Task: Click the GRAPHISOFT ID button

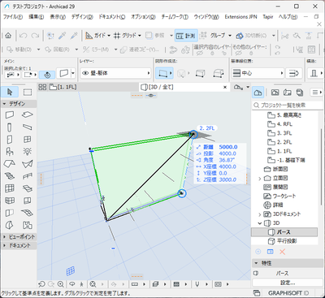Action: click(x=288, y=293)
